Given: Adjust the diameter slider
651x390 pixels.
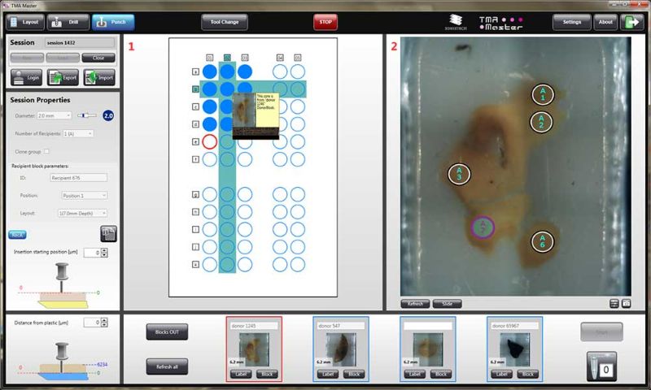Looking at the screenshot, I should click(x=87, y=115).
